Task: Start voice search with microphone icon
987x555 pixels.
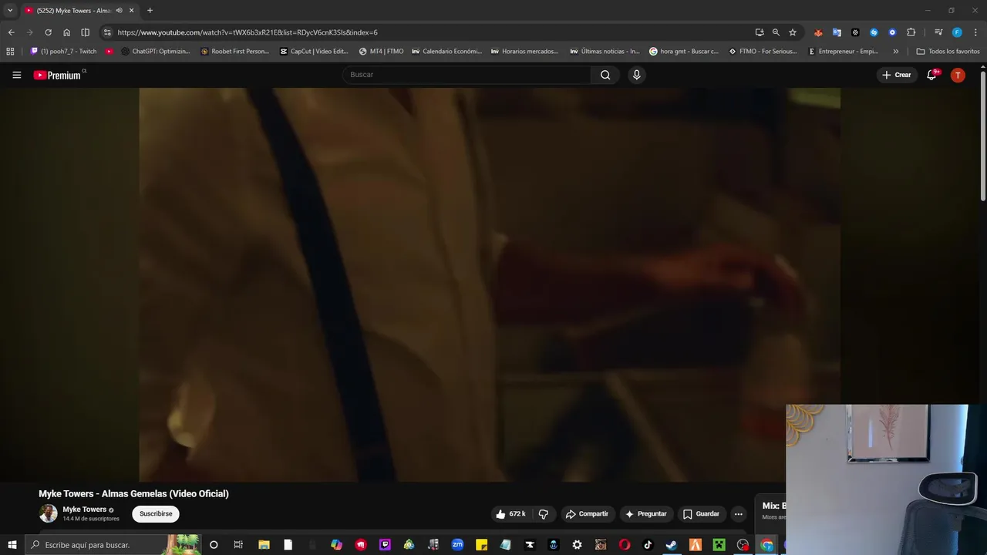Action: (636, 75)
